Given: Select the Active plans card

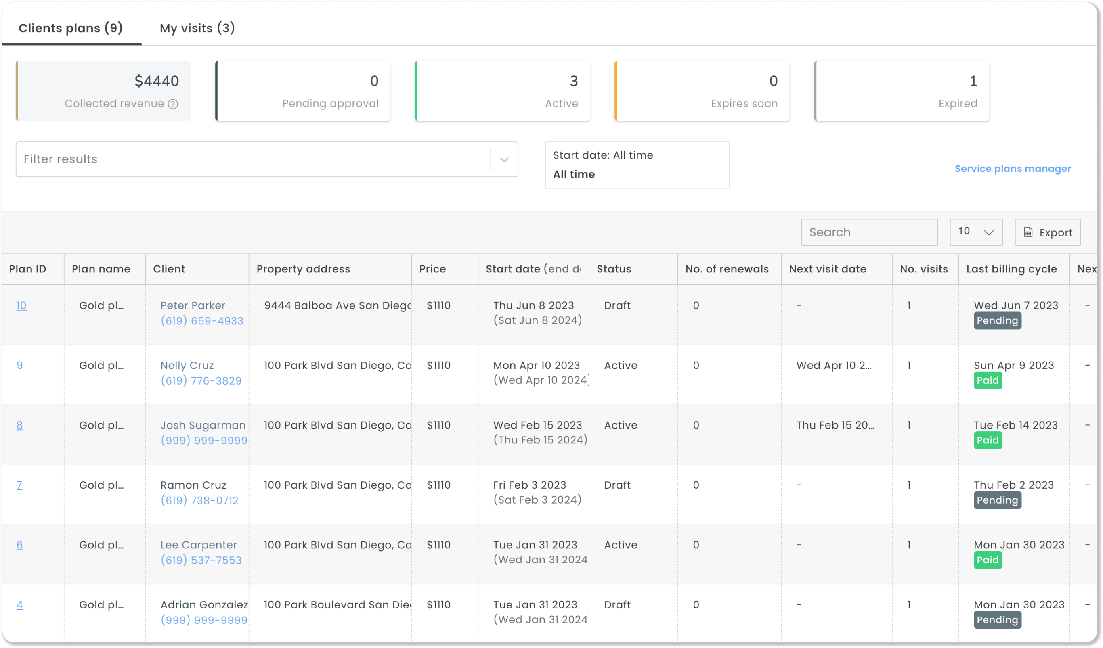Looking at the screenshot, I should 503,90.
